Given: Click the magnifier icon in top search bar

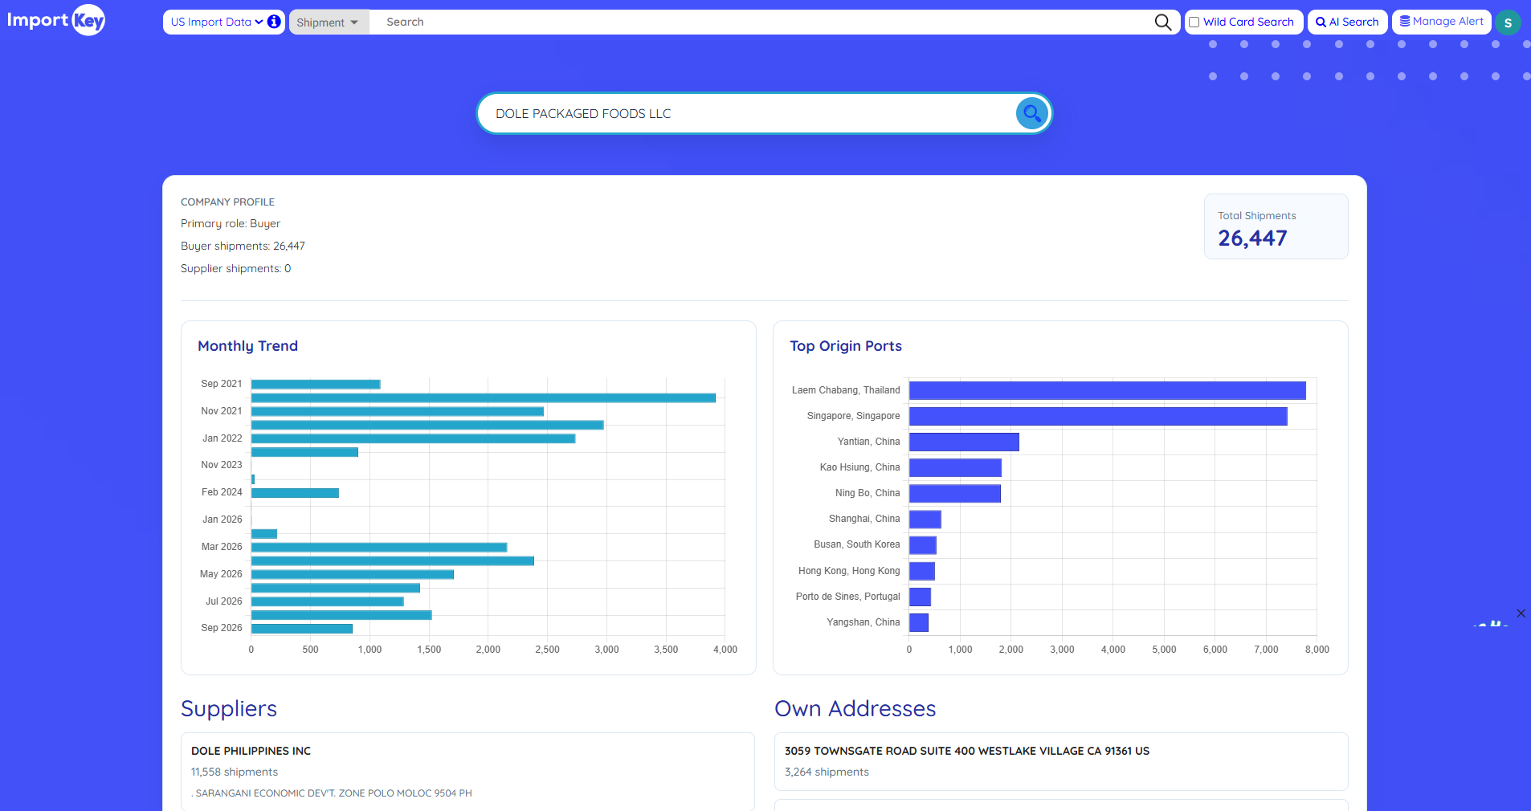Looking at the screenshot, I should (1162, 22).
